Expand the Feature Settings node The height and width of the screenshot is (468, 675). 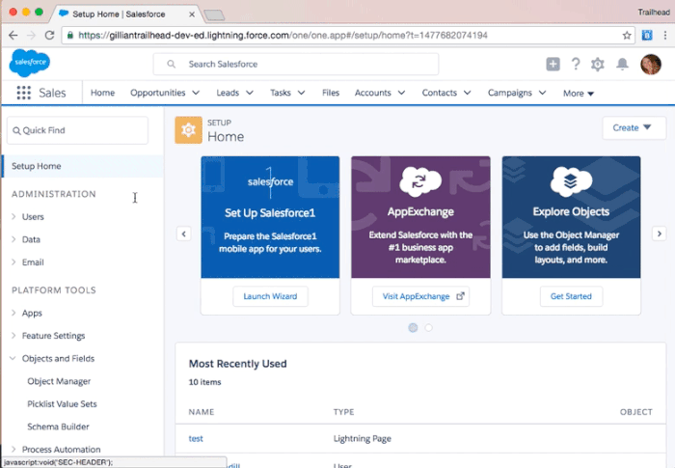tap(13, 335)
